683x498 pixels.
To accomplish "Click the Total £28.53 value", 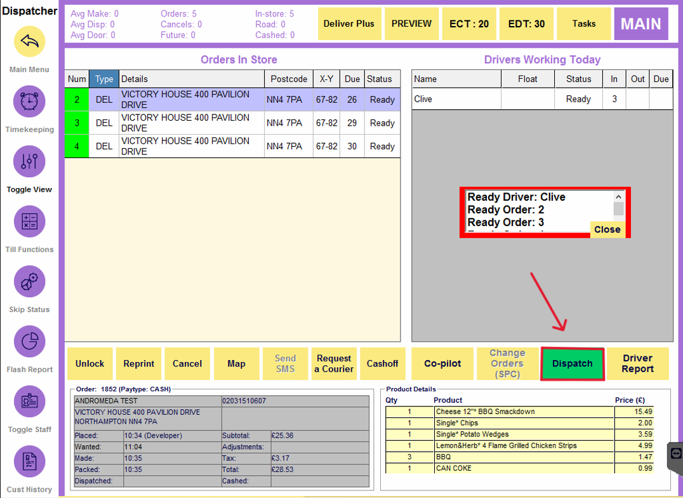I will (x=282, y=469).
